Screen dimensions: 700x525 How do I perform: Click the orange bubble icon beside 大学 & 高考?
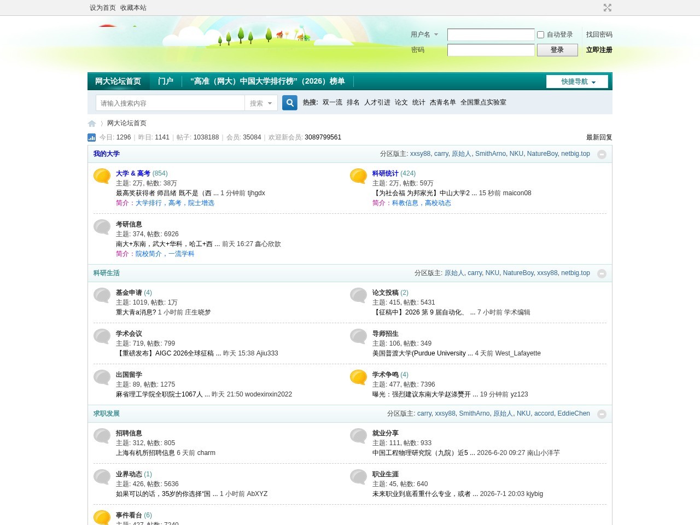point(102,177)
